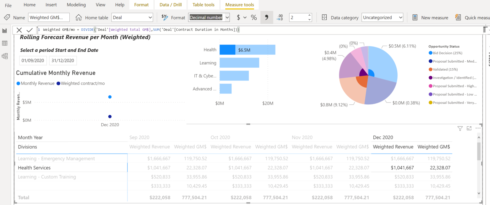This screenshot has width=490, height=205.
Task: Click the IT & Cyber bar in the chart
Action: coord(234,76)
